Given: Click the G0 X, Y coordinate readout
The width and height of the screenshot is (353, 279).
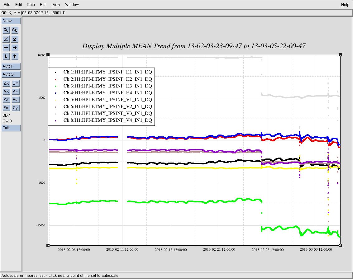Looking at the screenshot, I should coord(33,13).
